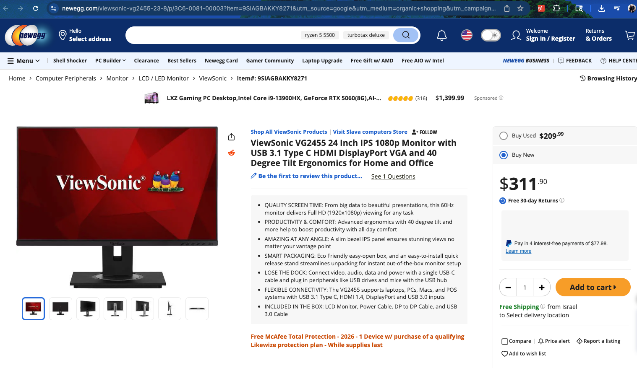Toggle the dark mode switch
This screenshot has height=368, width=637.
pos(491,35)
